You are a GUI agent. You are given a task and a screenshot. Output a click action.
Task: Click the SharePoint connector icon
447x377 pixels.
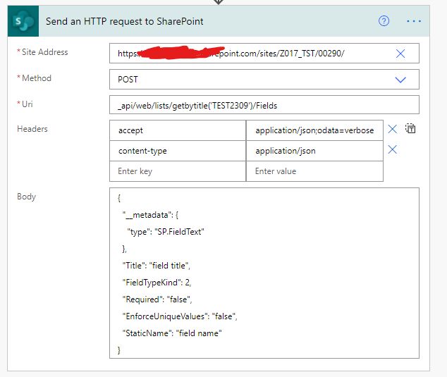[23, 21]
